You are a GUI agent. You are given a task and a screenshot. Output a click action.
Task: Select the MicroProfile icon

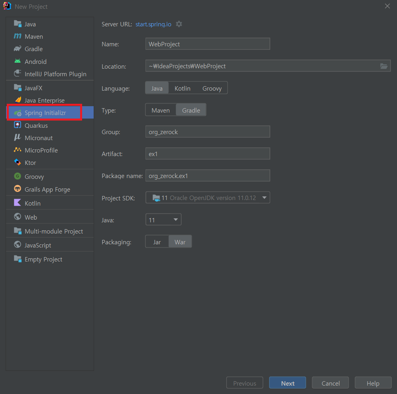[18, 150]
